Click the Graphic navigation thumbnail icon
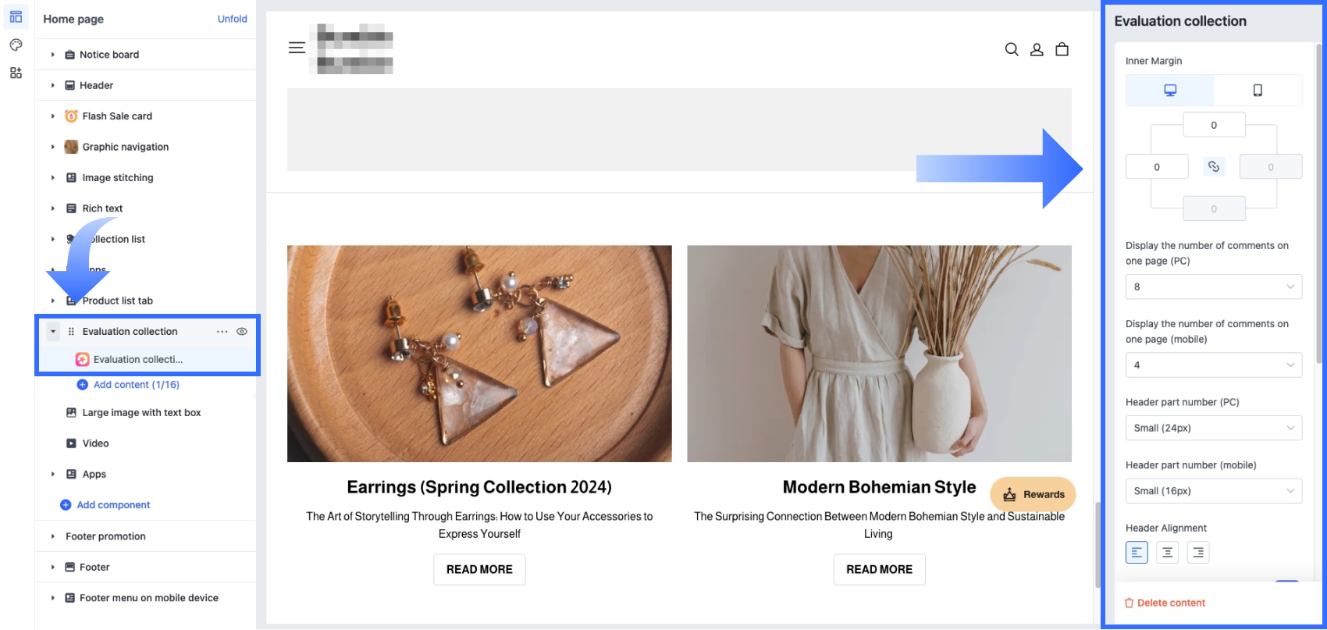 pyautogui.click(x=71, y=147)
